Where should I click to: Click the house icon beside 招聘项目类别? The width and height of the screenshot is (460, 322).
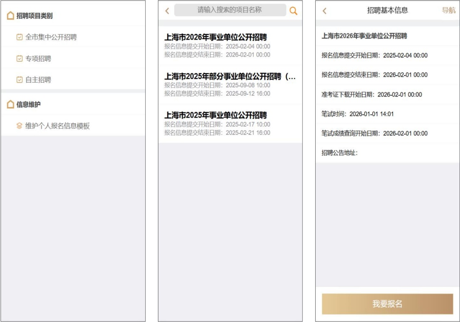pyautogui.click(x=11, y=16)
